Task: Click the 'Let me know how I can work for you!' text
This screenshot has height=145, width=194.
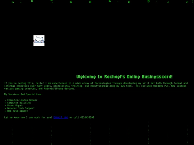Action: point(28,117)
